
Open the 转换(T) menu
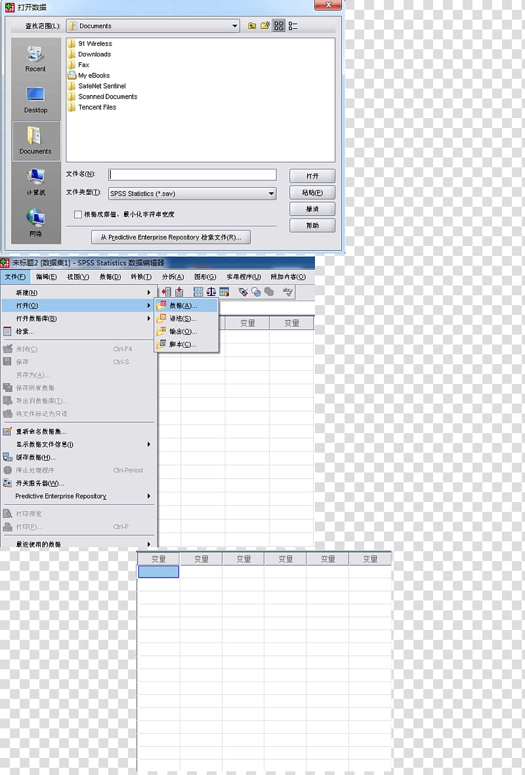141,277
